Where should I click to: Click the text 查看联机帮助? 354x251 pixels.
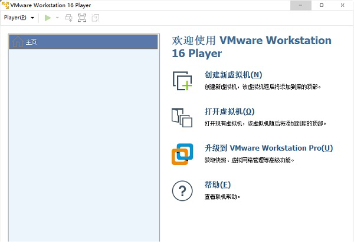tap(222, 197)
